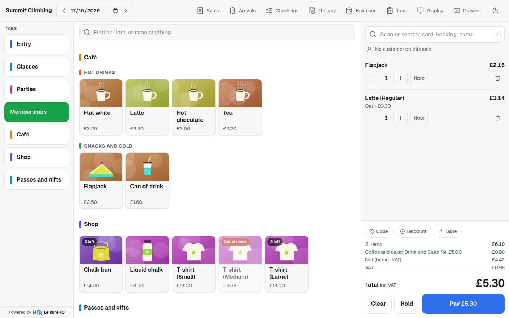
Task: Remove Latte (Regular) using trash icon
Action: [497, 118]
